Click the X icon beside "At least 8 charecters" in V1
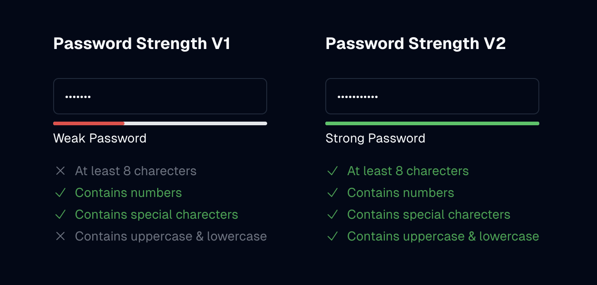Image resolution: width=597 pixels, height=285 pixels. tap(60, 171)
